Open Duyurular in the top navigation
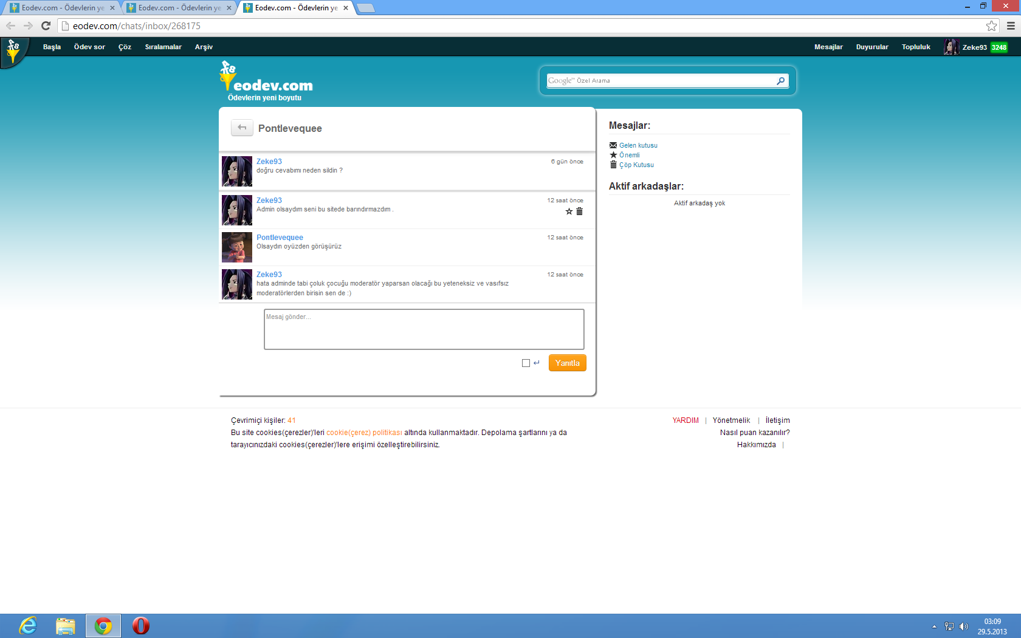The image size is (1021, 638). pos(872,47)
